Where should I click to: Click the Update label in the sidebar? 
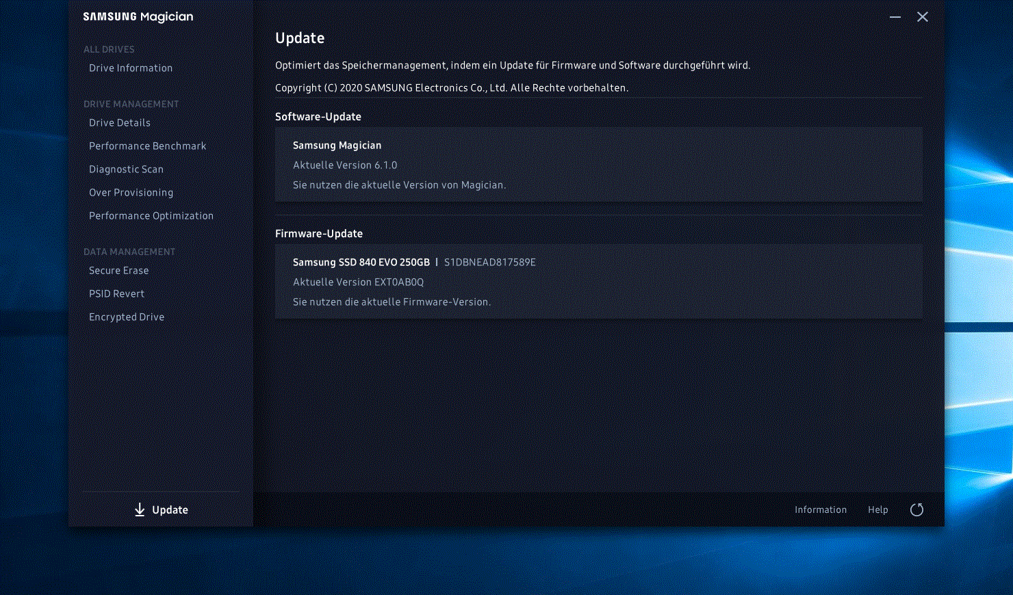170,510
